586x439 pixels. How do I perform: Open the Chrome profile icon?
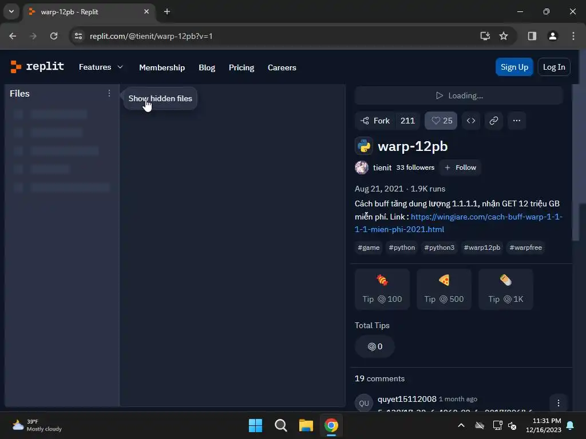[553, 36]
